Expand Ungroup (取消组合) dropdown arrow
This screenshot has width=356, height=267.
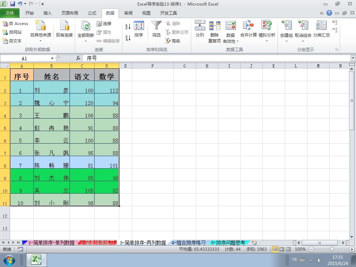tap(303, 41)
